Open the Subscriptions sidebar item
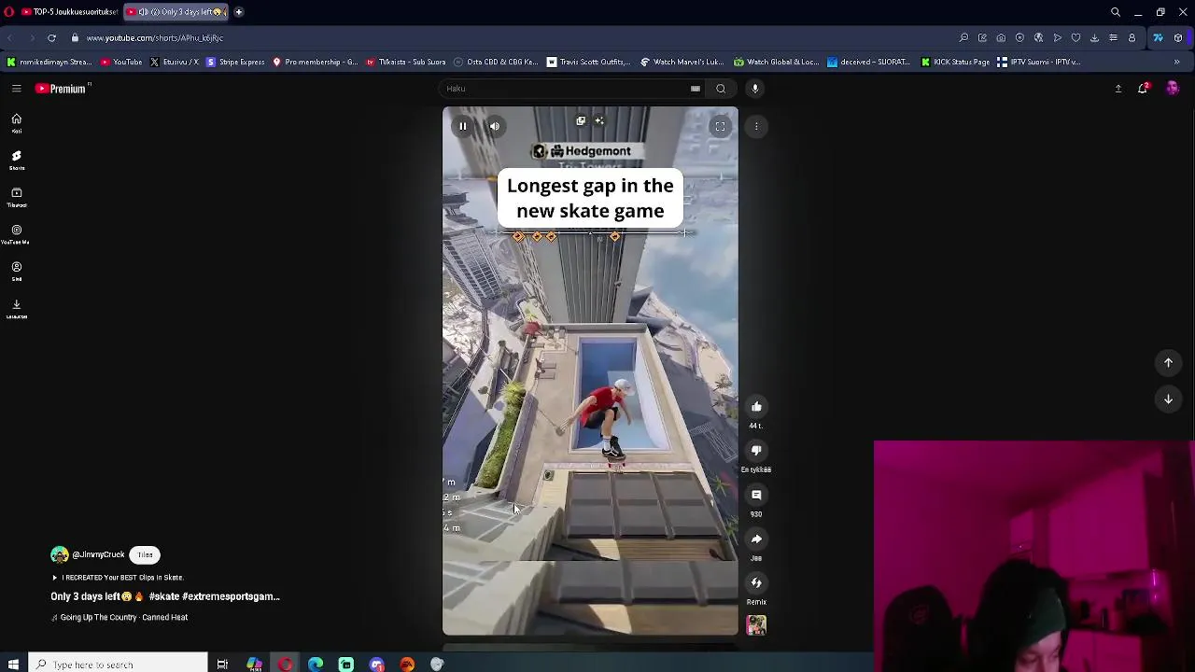This screenshot has height=672, width=1195. (x=16, y=197)
